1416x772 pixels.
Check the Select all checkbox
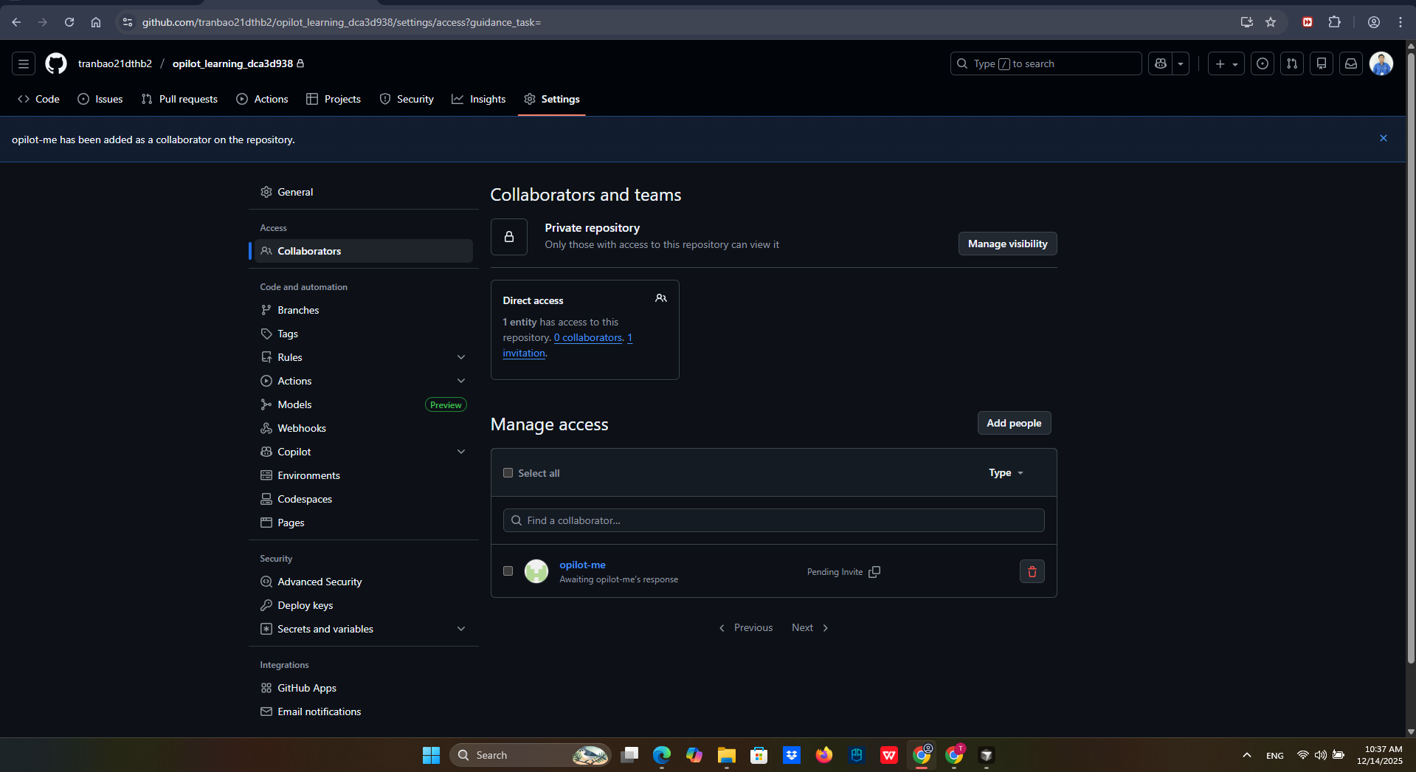(508, 473)
